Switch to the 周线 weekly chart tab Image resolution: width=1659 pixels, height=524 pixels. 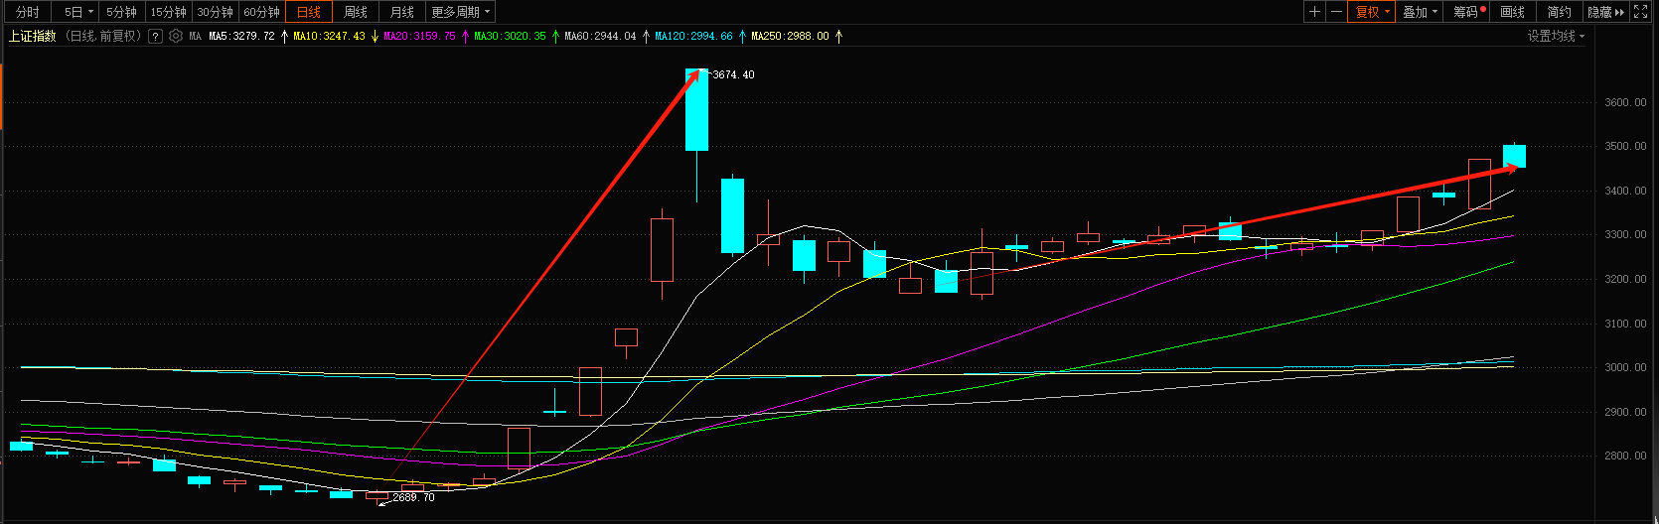pos(356,12)
